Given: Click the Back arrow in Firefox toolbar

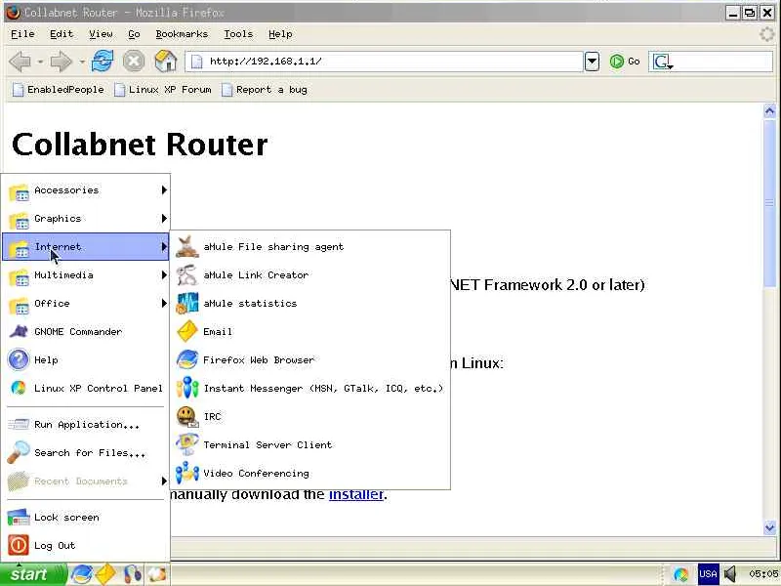Looking at the screenshot, I should click(x=21, y=62).
